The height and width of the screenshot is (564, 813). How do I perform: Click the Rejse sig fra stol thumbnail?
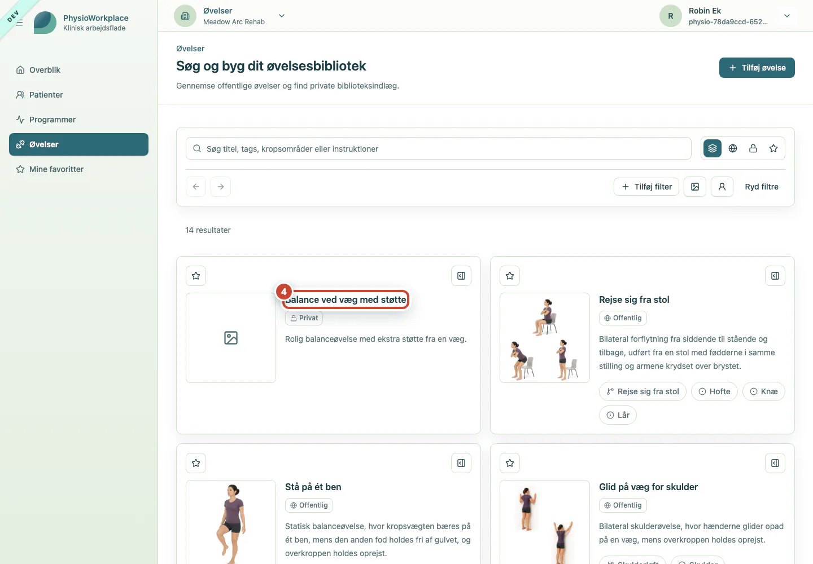click(x=545, y=338)
